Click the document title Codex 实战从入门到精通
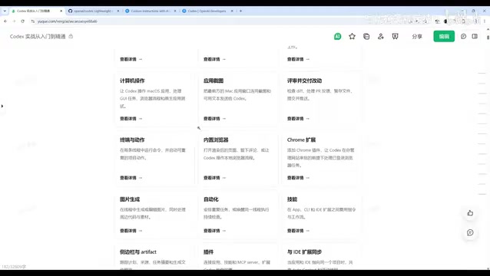Image resolution: width=490 pixels, height=276 pixels. [38, 37]
